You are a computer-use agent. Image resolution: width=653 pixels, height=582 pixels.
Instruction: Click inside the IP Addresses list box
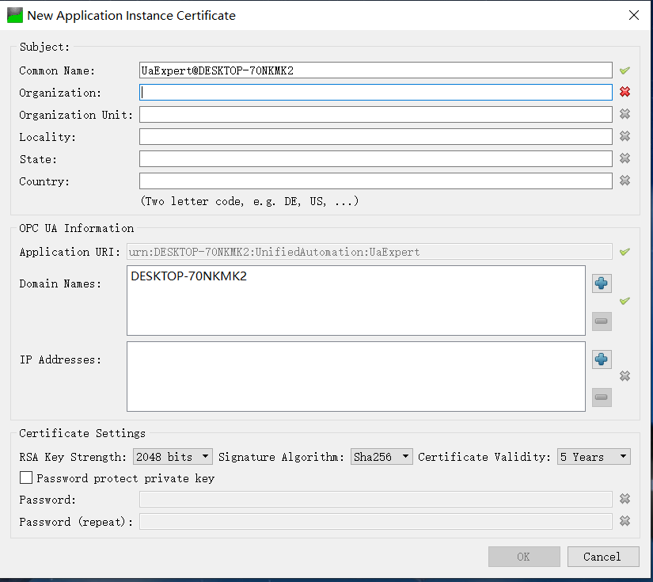[x=356, y=376]
